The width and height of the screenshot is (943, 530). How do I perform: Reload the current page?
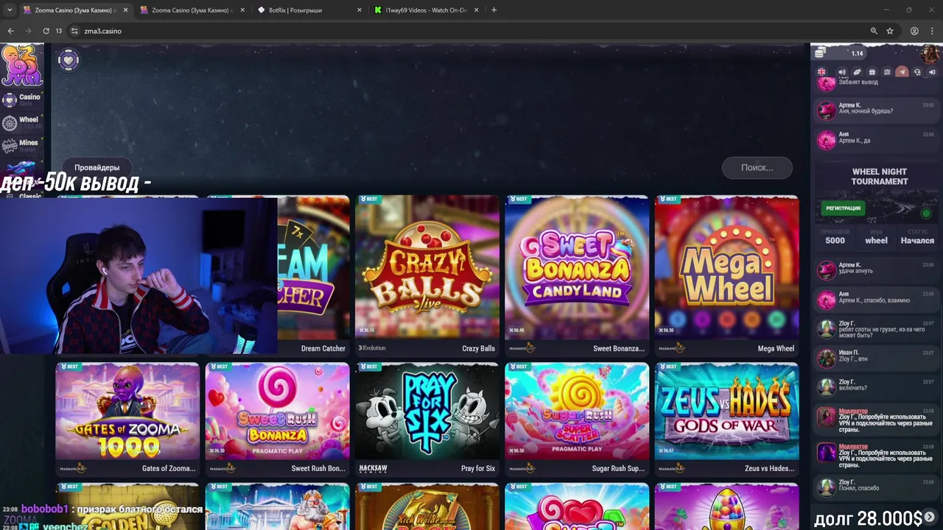pyautogui.click(x=46, y=31)
